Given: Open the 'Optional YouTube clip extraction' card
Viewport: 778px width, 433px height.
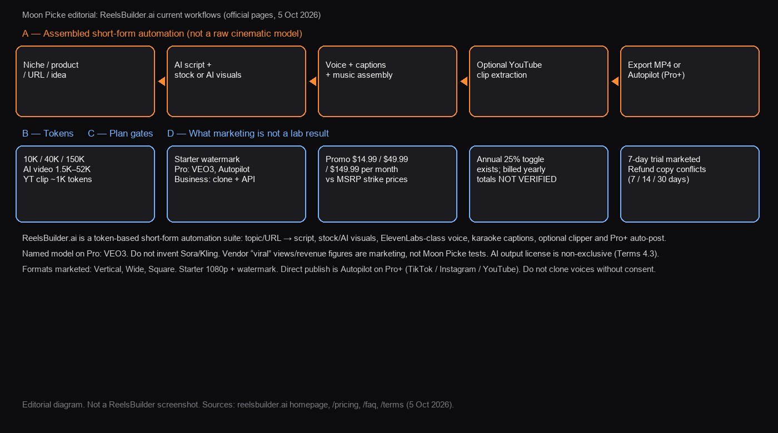Looking at the screenshot, I should point(538,81).
